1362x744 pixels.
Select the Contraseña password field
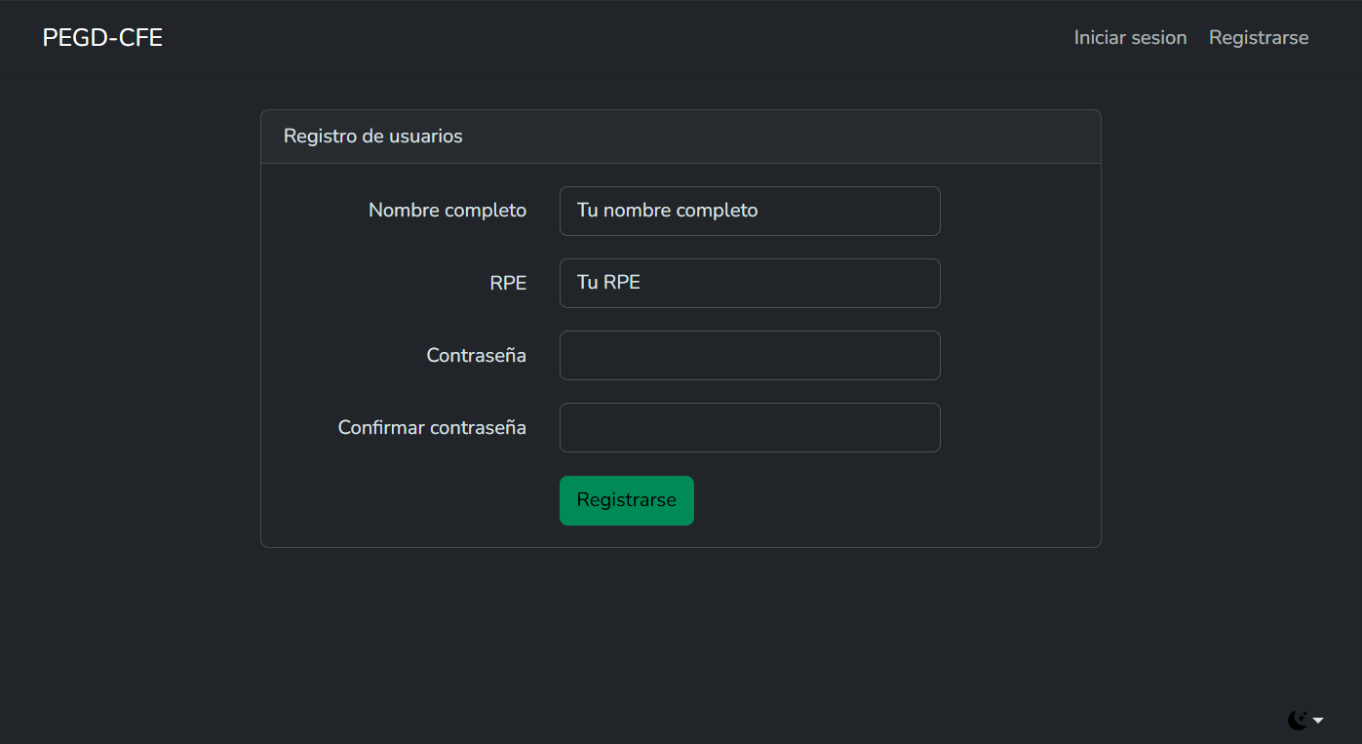coord(749,355)
